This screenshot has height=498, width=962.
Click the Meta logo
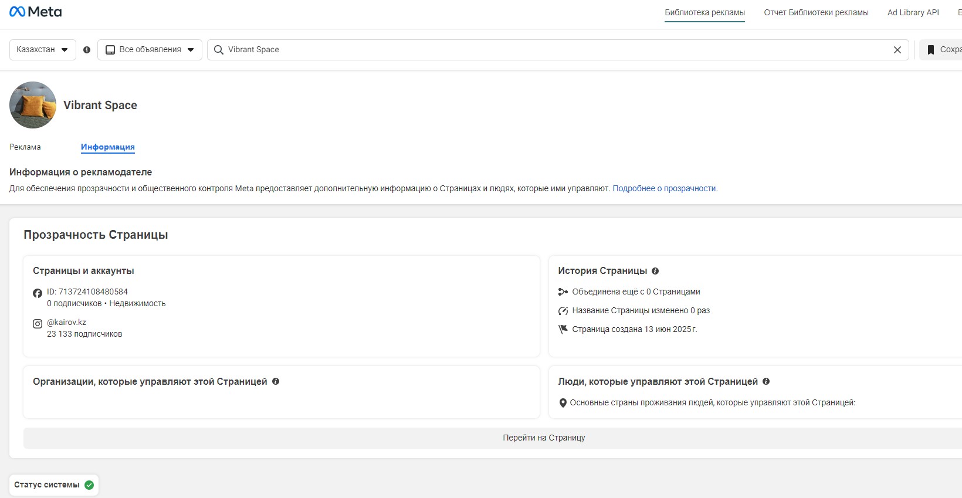click(35, 12)
